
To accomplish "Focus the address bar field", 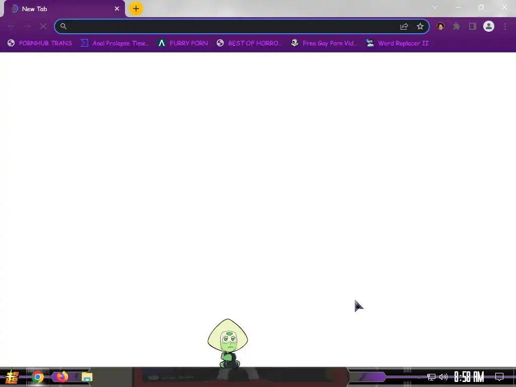I will pos(242,26).
